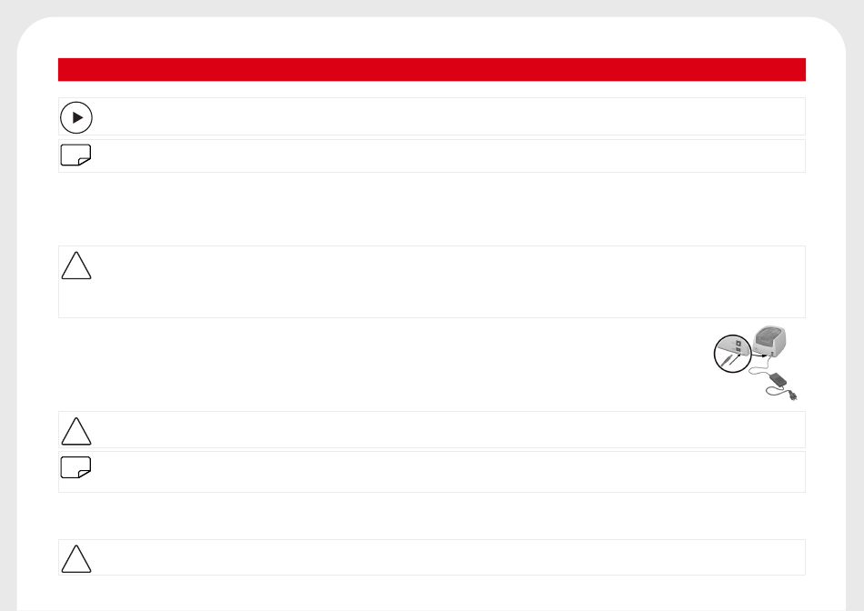Click the bottommost warning triangle icon
Screen dimensions: 864x611
point(76,558)
